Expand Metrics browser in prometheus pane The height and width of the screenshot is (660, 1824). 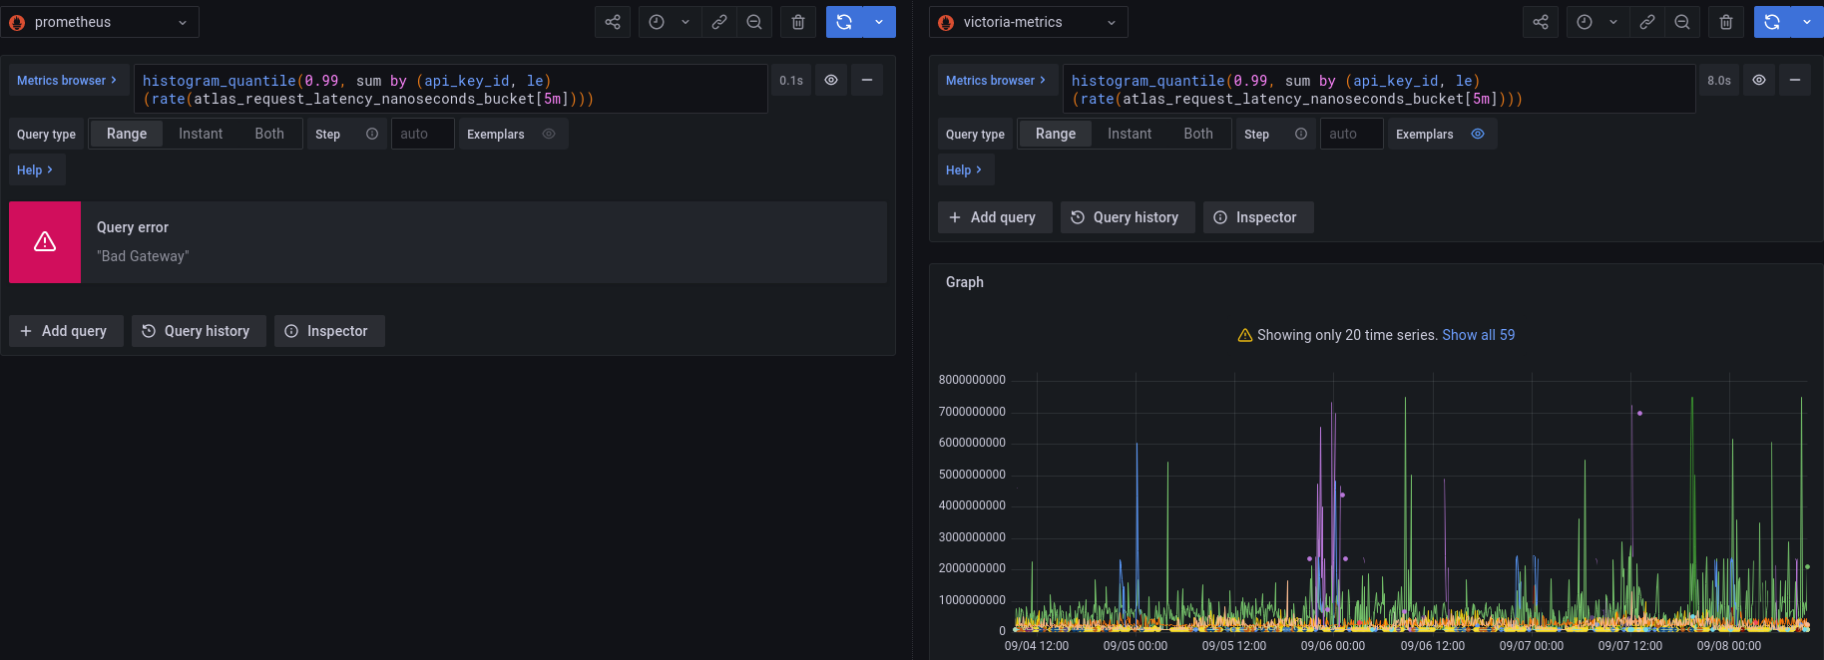pyautogui.click(x=67, y=81)
